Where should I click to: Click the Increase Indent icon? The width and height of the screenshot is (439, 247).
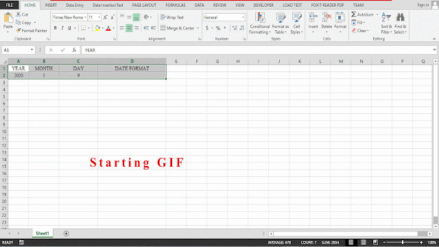pyautogui.click(x=153, y=28)
